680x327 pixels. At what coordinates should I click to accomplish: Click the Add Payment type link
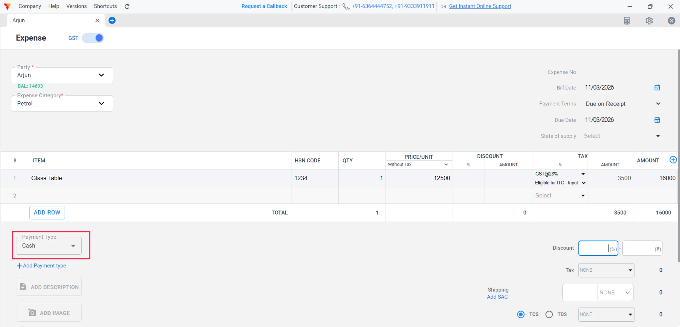[x=42, y=266]
